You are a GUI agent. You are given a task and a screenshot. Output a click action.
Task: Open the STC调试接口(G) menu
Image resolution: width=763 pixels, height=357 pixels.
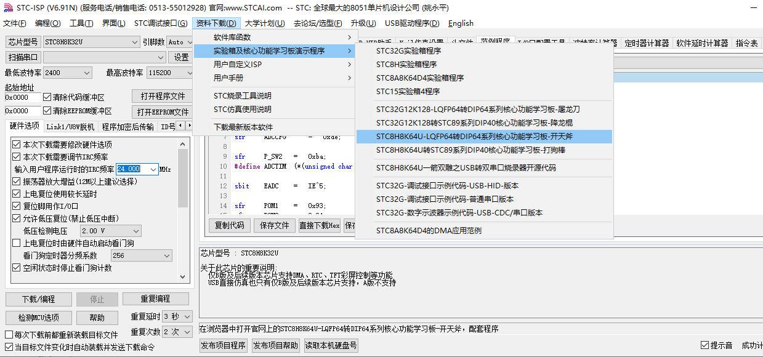tap(161, 23)
